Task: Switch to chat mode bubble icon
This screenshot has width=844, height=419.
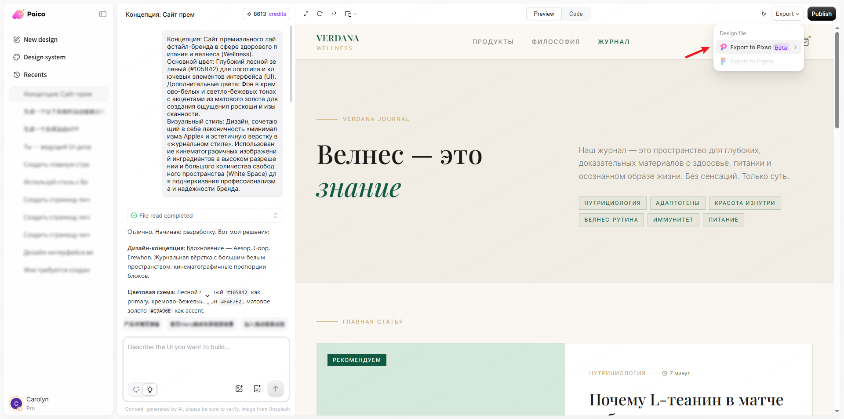Action: point(136,389)
